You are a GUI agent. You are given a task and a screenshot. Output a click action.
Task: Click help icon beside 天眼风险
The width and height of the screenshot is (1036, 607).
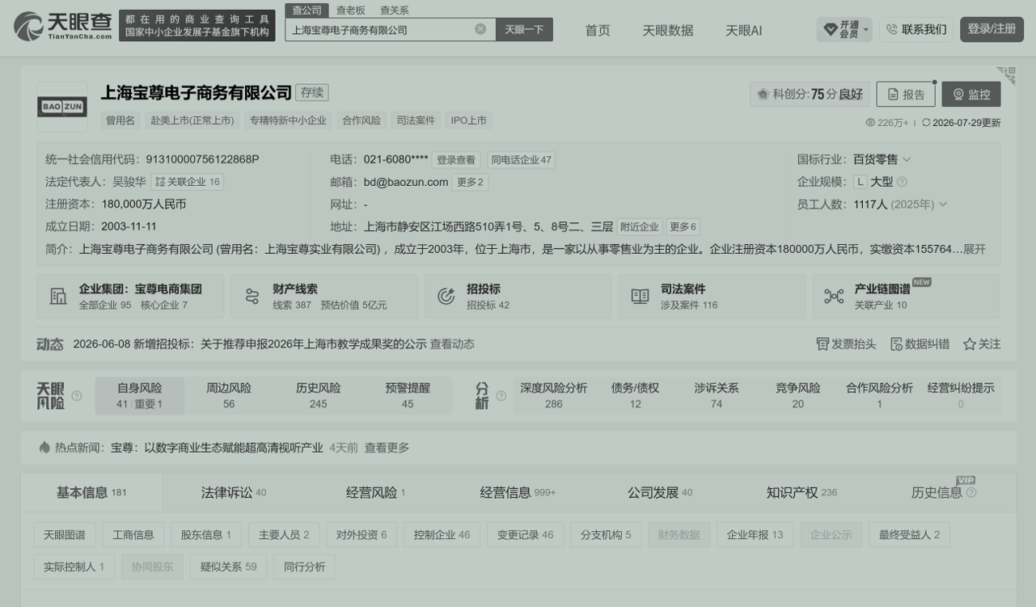click(x=77, y=396)
